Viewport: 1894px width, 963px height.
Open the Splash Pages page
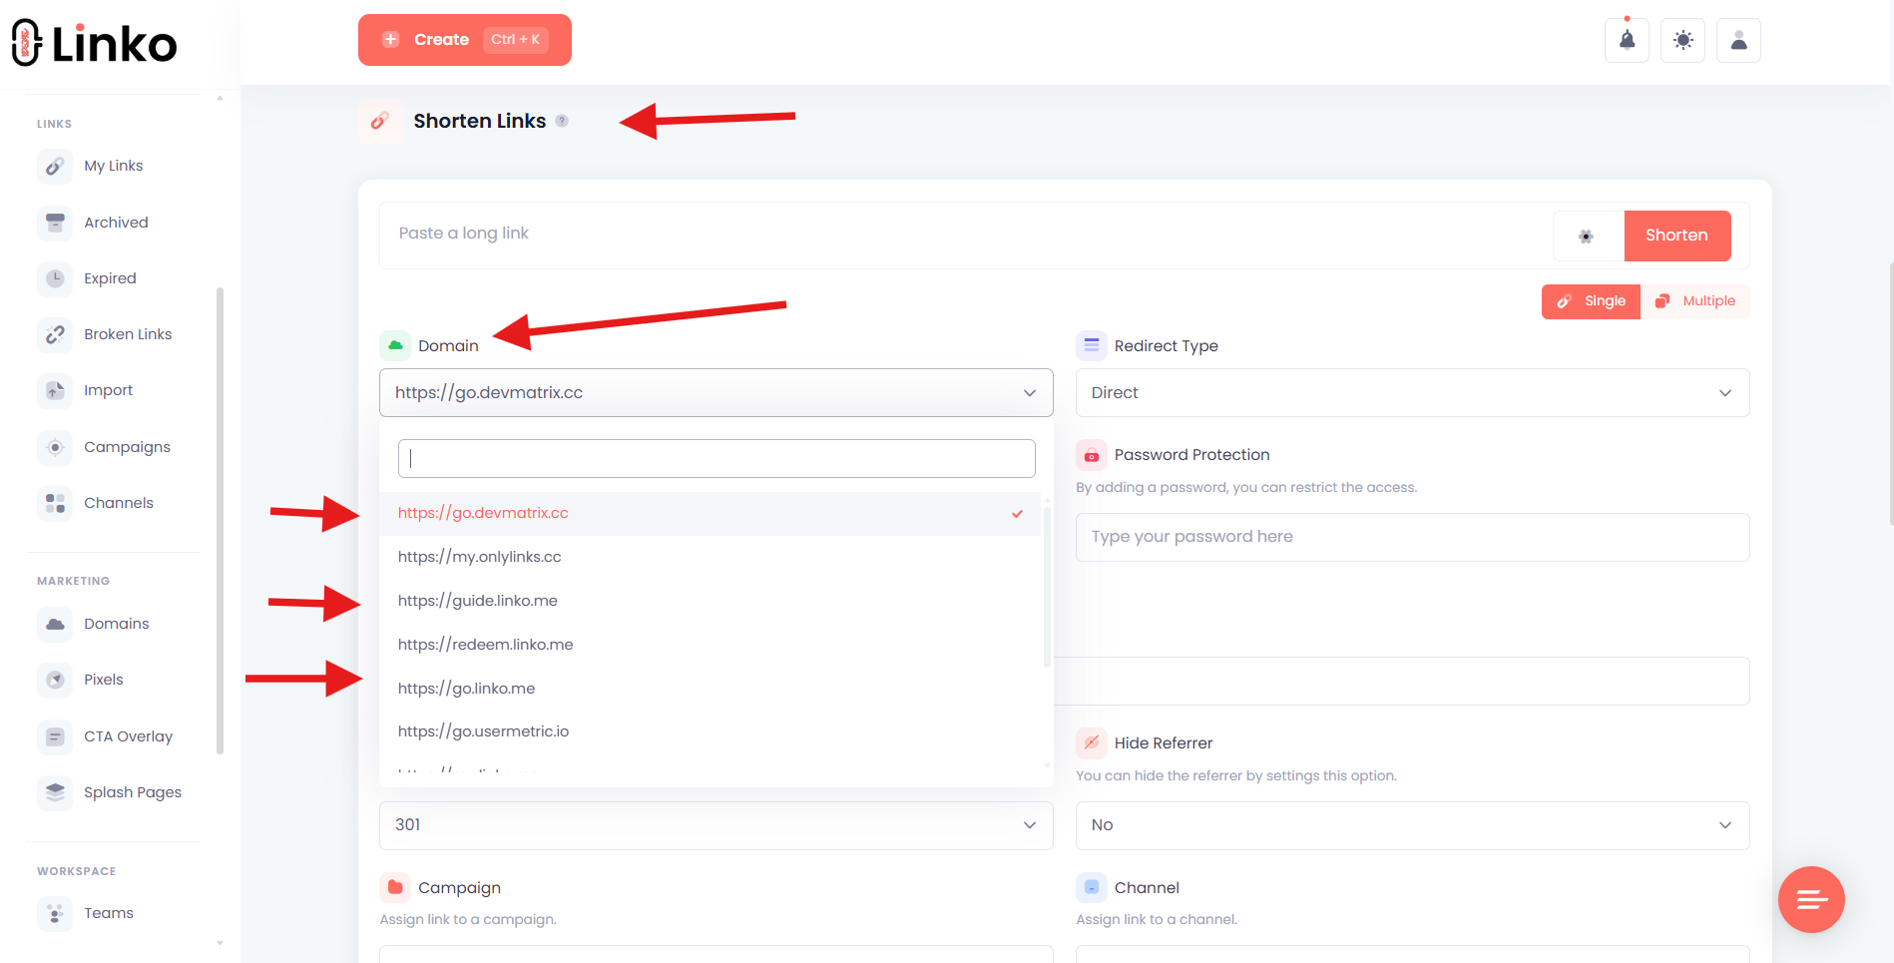tap(133, 792)
